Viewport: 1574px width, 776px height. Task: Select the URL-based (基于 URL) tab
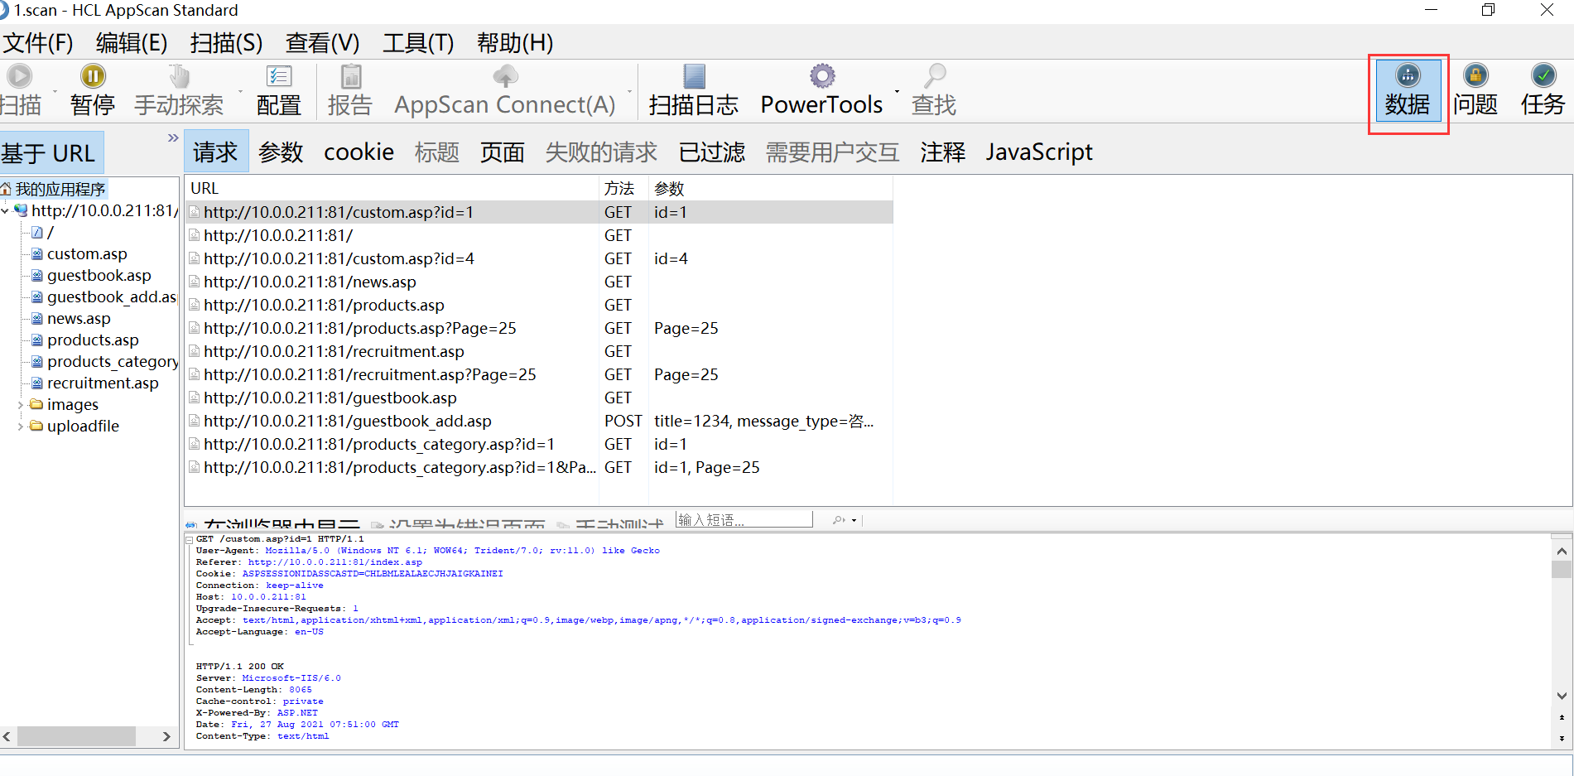tap(51, 152)
